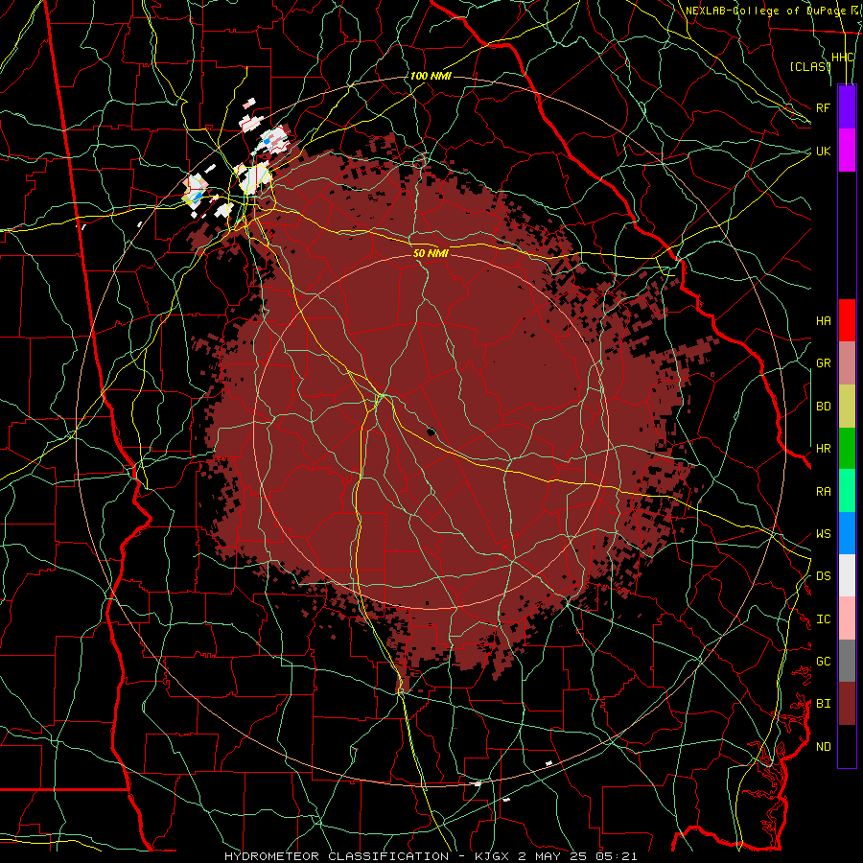Click the '100 NMI' range ring label
863x863 pixels.
pos(431,76)
